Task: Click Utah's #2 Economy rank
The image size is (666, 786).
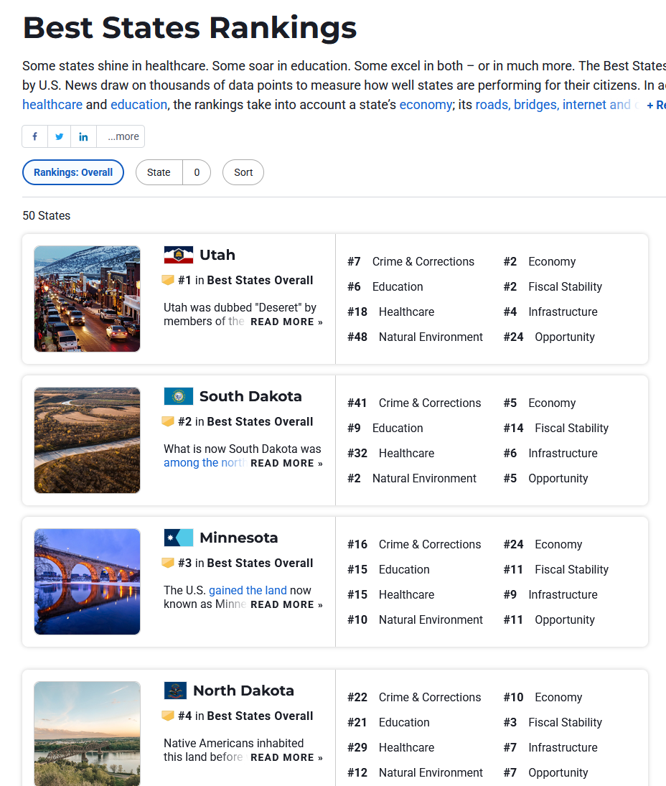Action: [540, 262]
